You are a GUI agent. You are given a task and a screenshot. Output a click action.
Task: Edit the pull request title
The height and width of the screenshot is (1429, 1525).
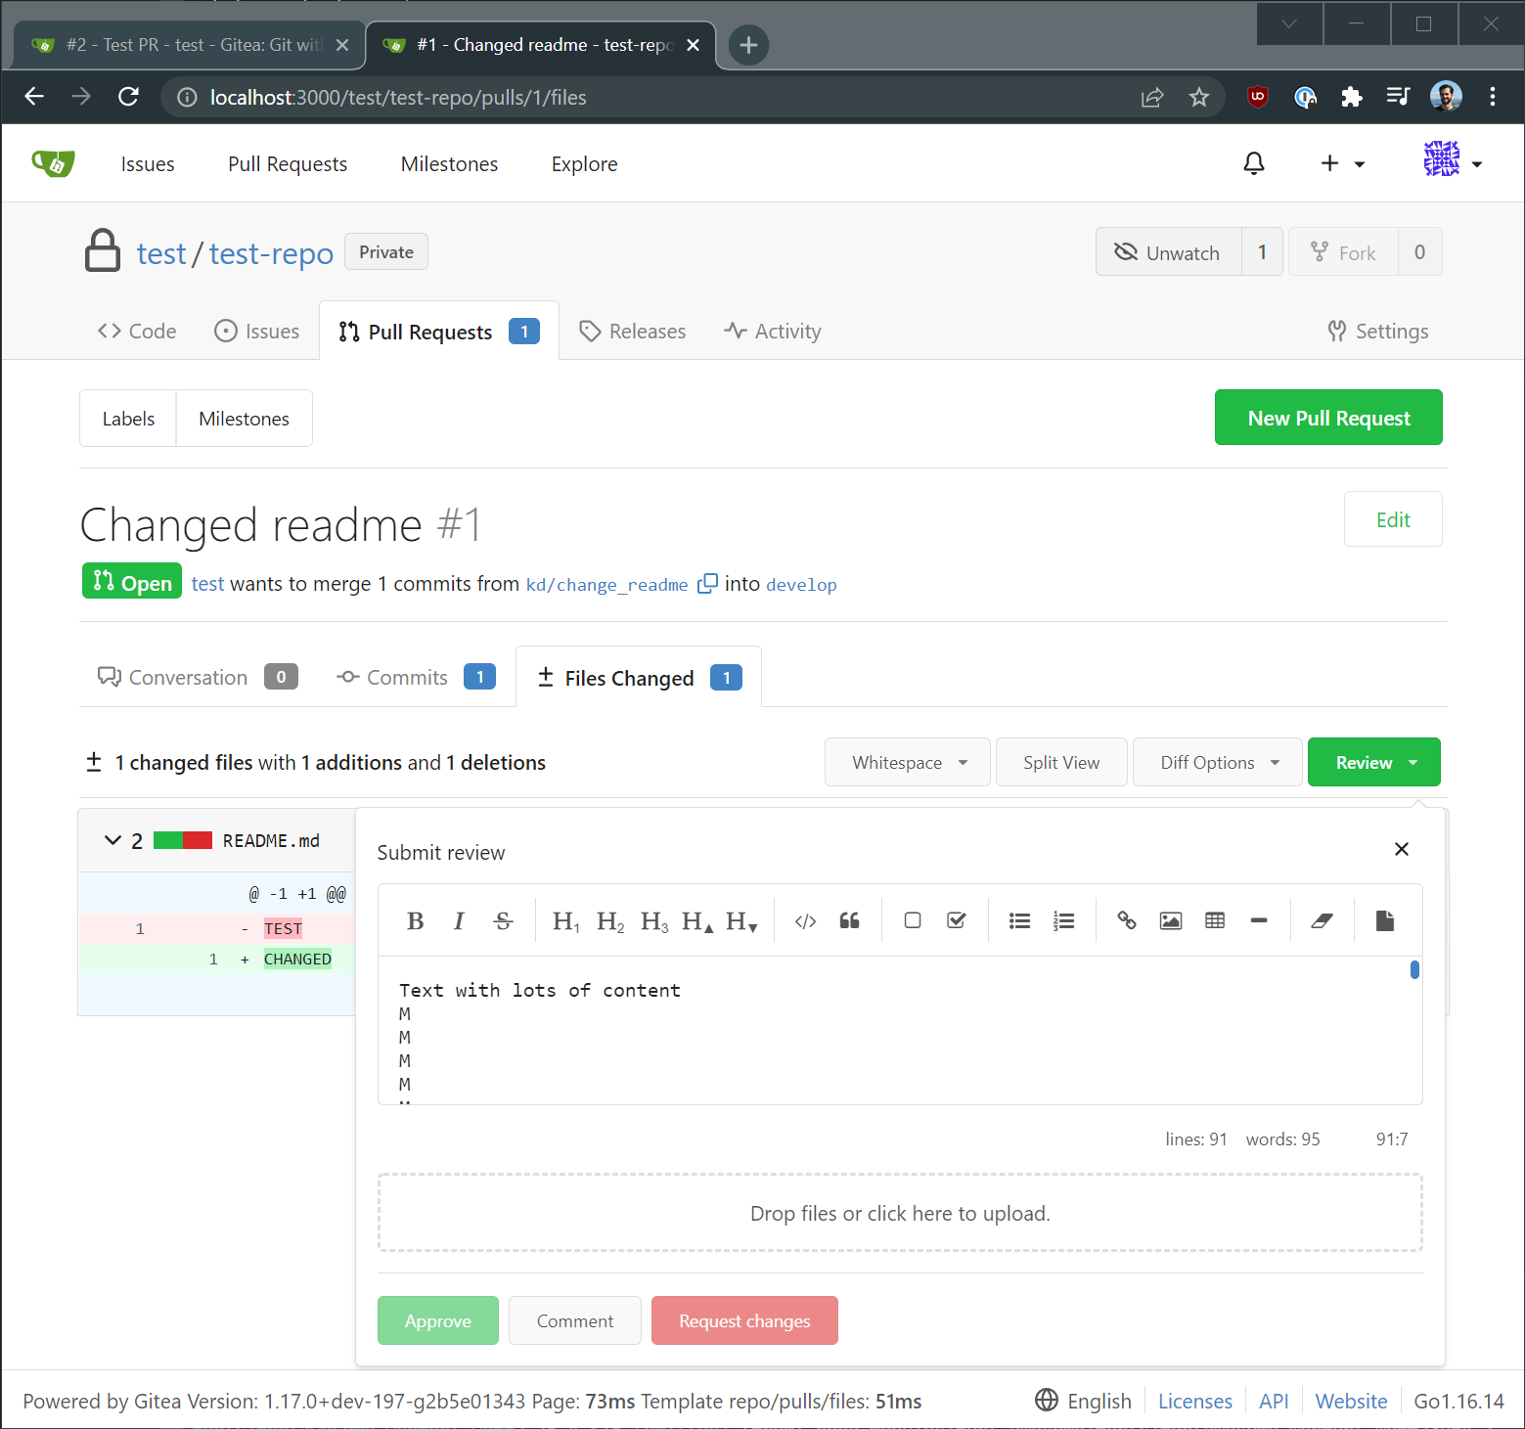[1393, 519]
